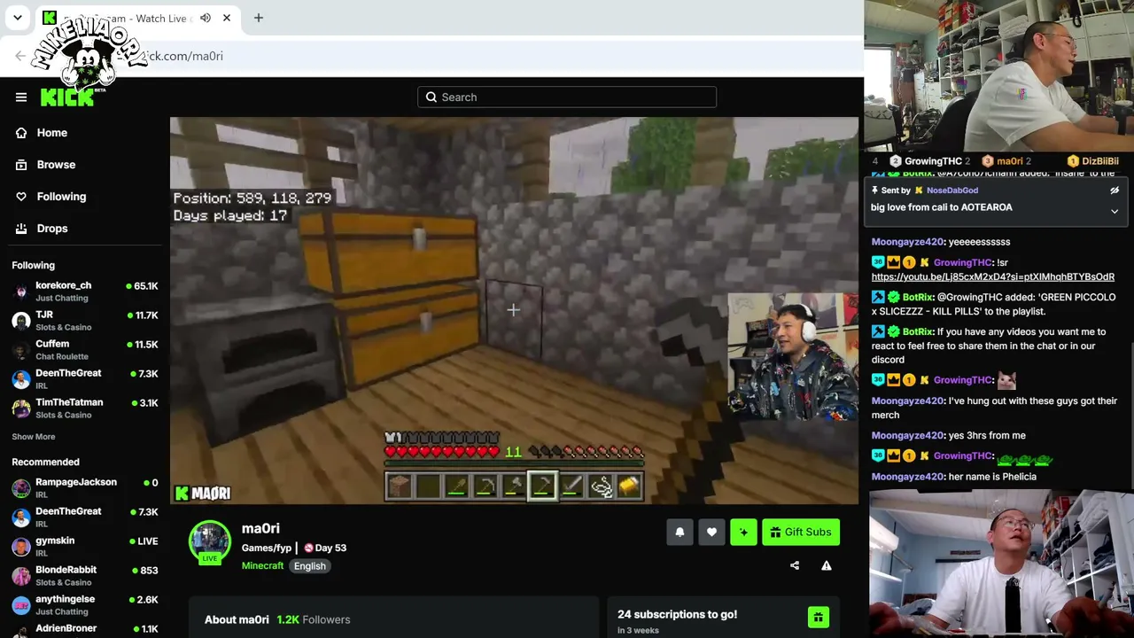Click the search magnifier icon
The image size is (1134, 638).
coord(431,97)
